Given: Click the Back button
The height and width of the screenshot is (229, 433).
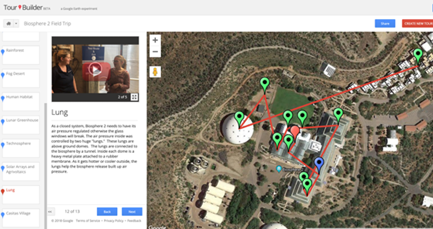Looking at the screenshot, I should [107, 212].
